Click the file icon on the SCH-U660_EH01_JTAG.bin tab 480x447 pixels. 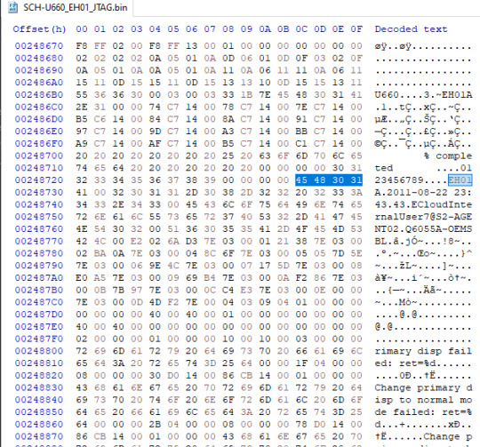[12, 7]
